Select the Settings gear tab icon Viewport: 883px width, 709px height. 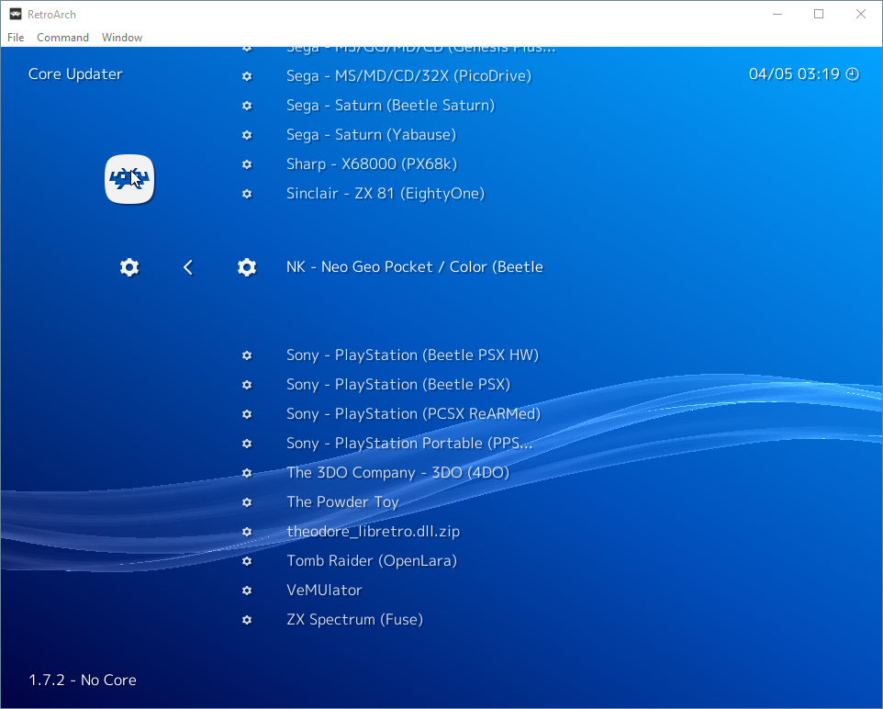129,267
